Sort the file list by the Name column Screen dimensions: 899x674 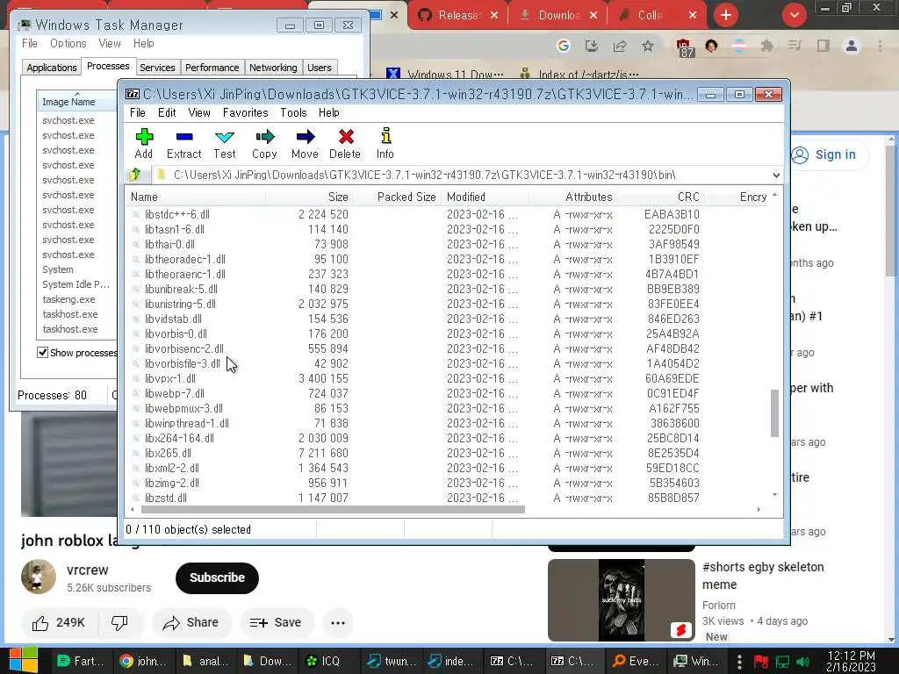coord(196,197)
